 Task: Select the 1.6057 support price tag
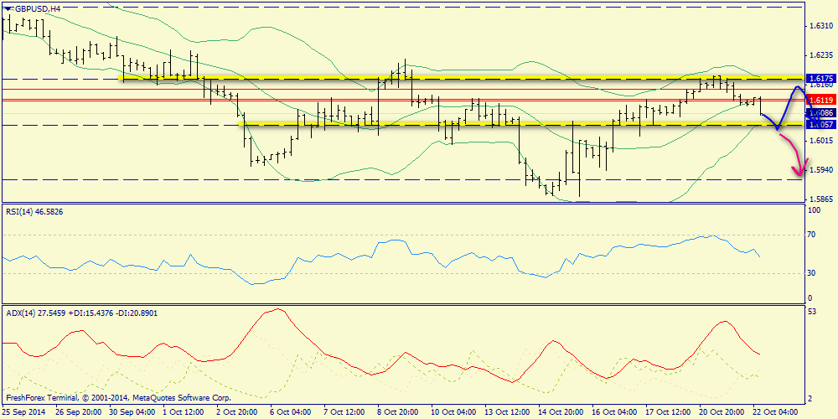(821, 125)
